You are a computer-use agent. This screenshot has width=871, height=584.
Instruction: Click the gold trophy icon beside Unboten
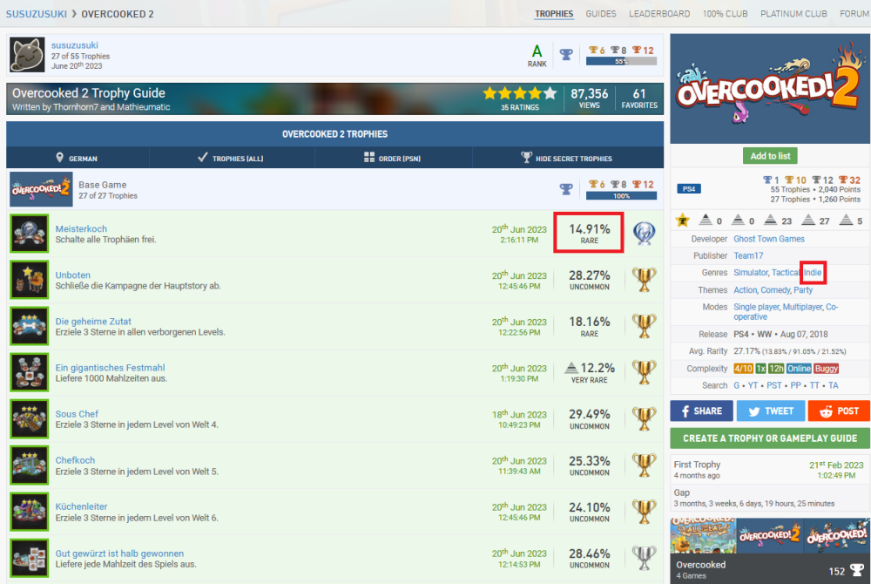644,280
